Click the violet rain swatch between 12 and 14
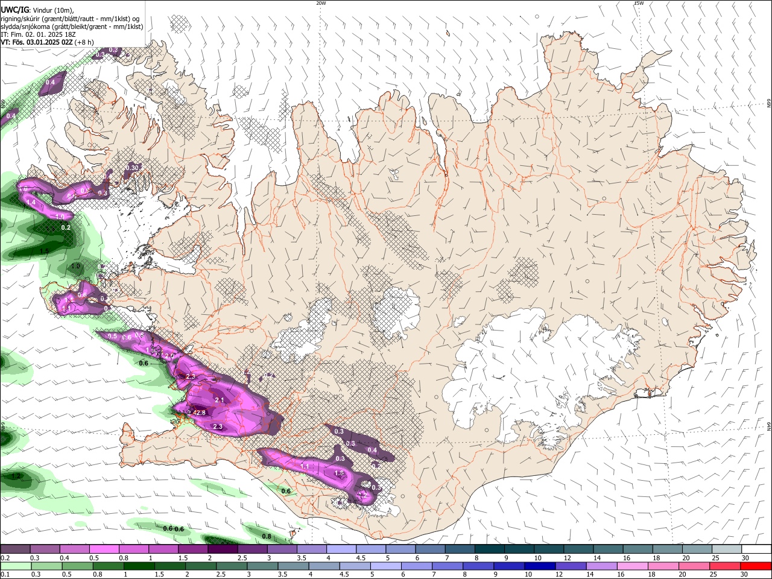 click(x=571, y=566)
